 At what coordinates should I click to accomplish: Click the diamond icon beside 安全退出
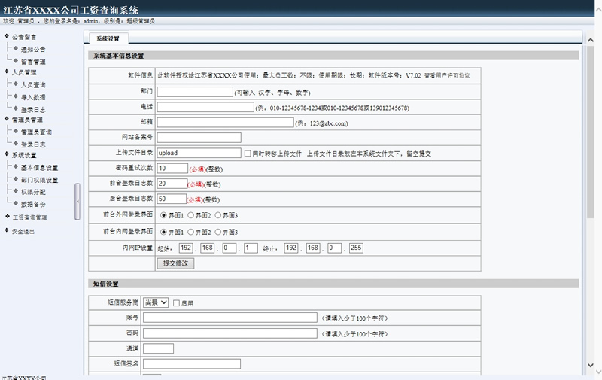(x=7, y=231)
